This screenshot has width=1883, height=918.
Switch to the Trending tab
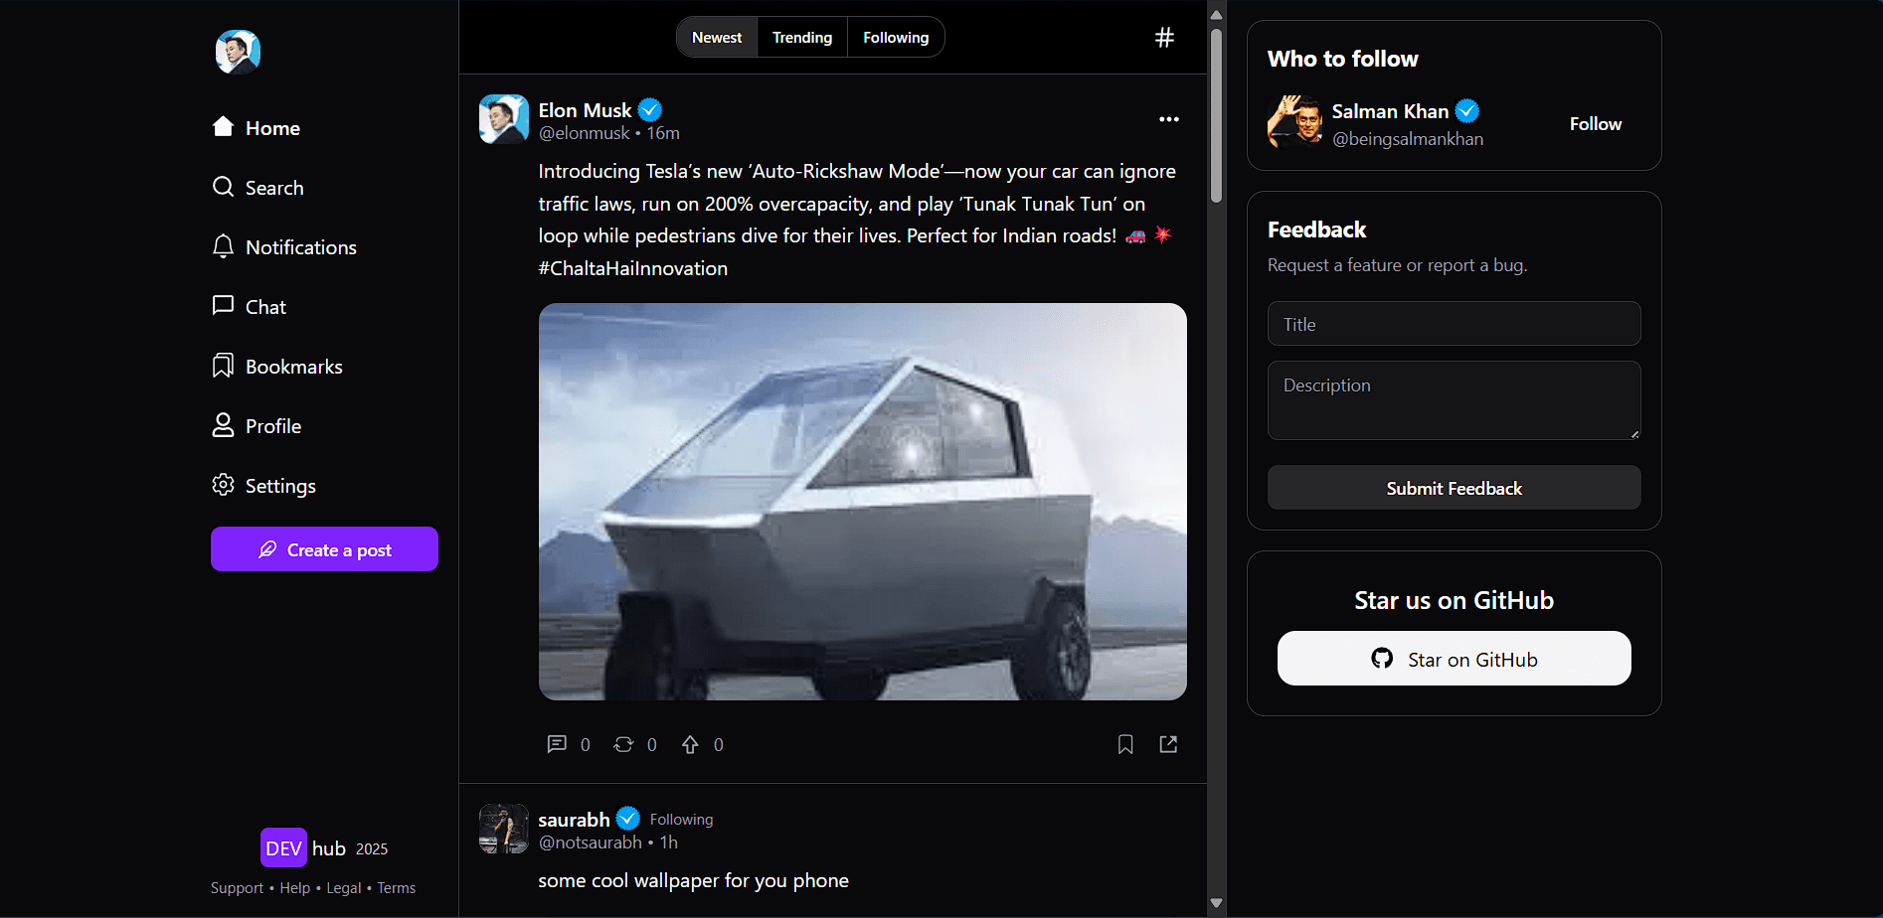(801, 37)
